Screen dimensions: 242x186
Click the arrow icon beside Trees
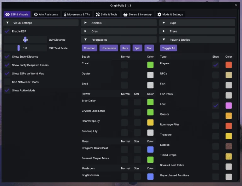tap(164, 31)
